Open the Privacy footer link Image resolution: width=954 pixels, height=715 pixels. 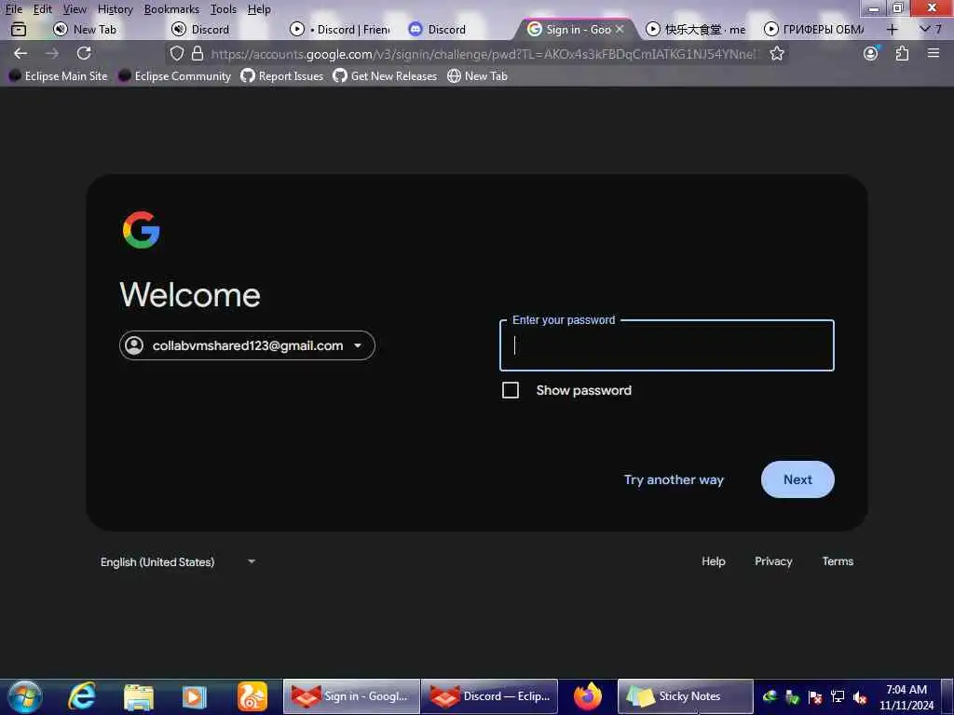(773, 561)
